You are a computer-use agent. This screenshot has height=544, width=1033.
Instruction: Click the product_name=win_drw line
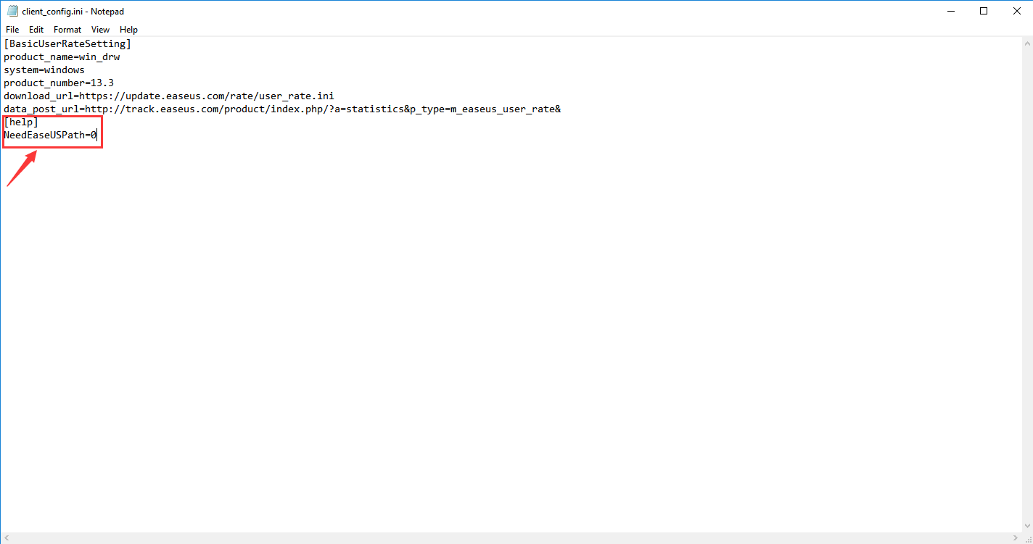(x=62, y=57)
